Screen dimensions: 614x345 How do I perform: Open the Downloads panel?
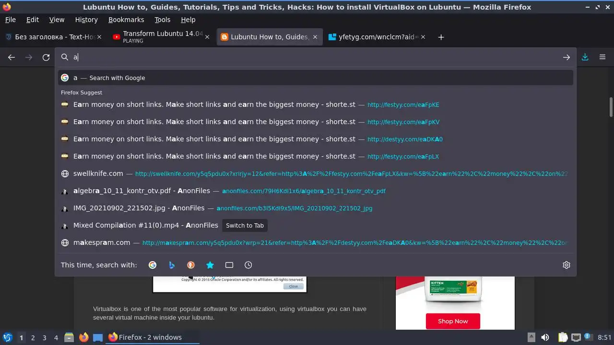[585, 57]
